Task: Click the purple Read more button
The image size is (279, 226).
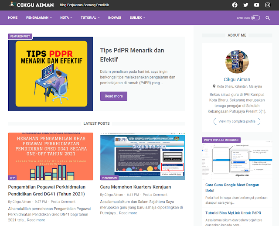Action: [114, 96]
